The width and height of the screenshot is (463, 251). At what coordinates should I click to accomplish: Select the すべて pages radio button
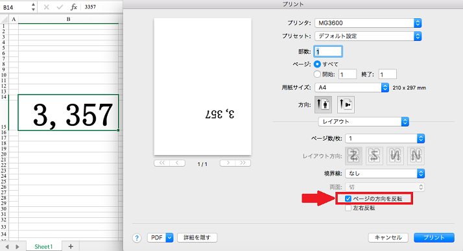pyautogui.click(x=317, y=64)
